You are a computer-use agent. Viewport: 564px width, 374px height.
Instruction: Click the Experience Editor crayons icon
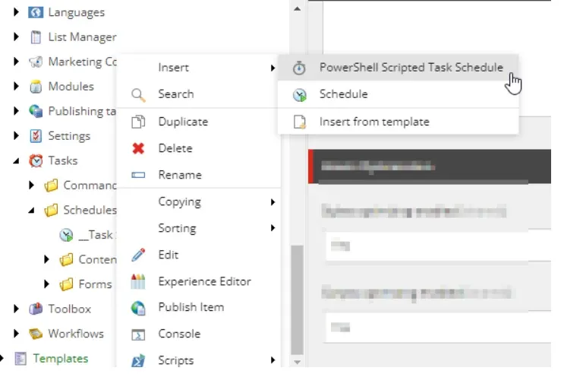pyautogui.click(x=138, y=281)
